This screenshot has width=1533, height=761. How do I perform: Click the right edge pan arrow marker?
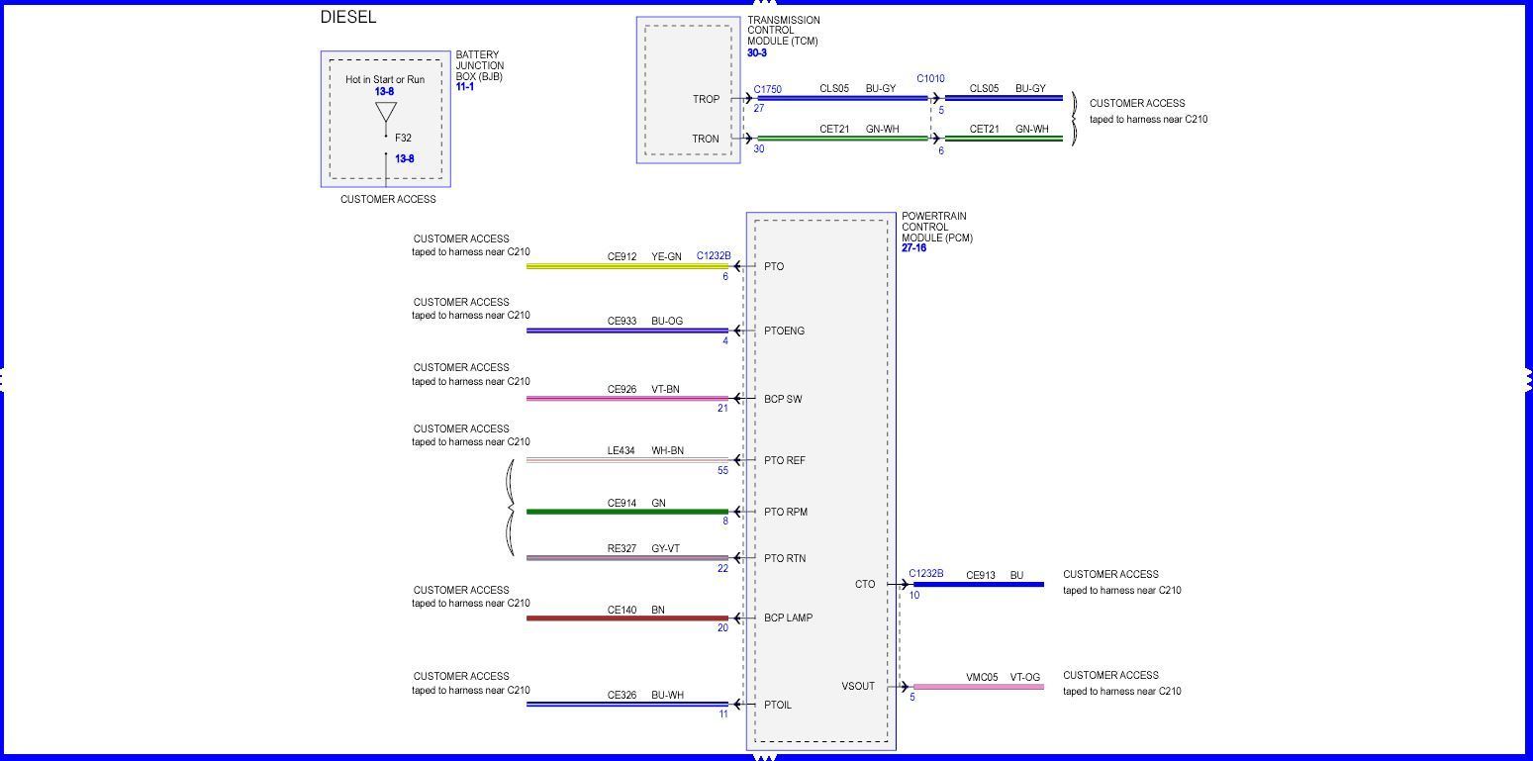point(1528,379)
